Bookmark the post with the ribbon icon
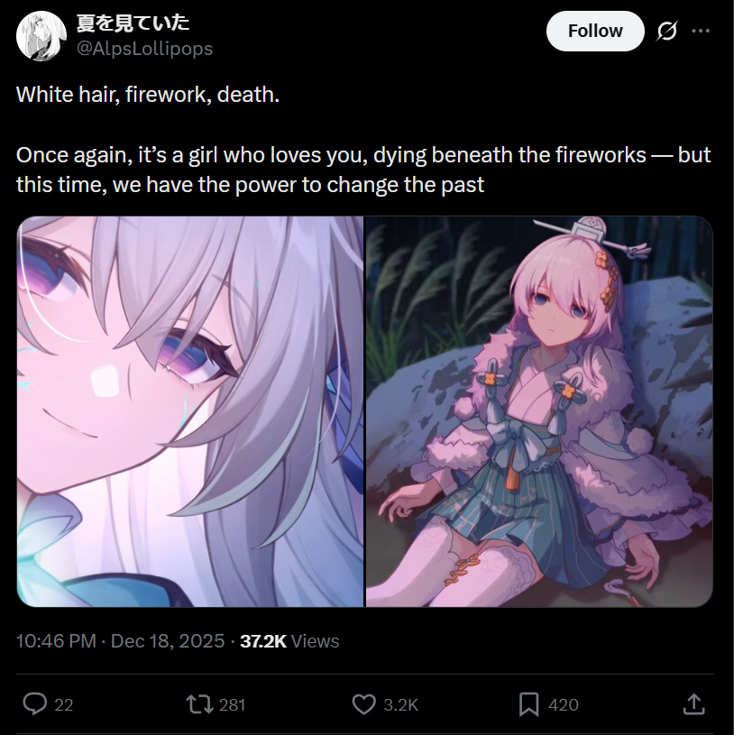 click(x=528, y=704)
